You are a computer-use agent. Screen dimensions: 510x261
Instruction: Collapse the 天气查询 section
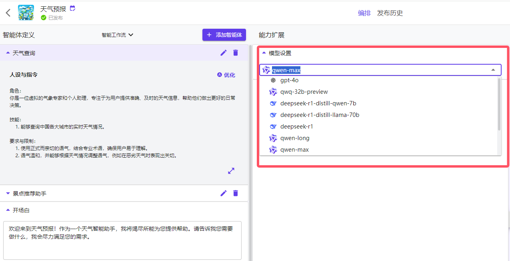(x=8, y=53)
